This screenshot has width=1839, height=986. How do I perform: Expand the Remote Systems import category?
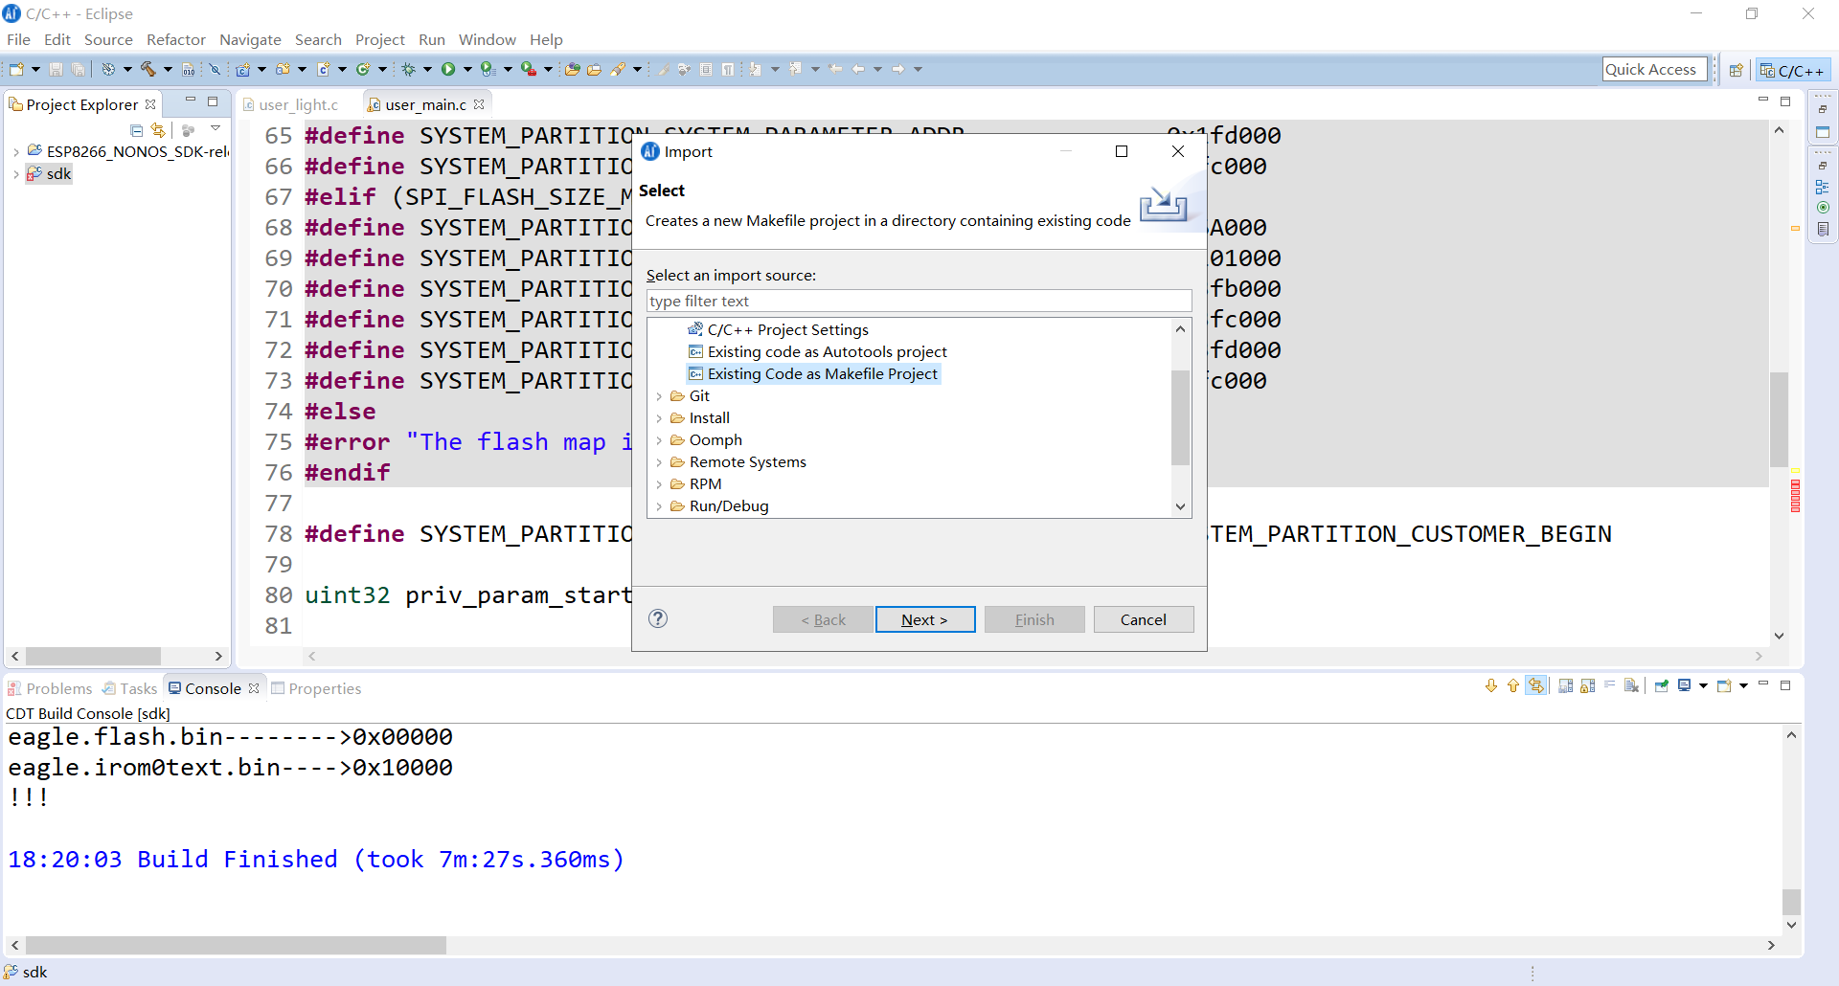tap(659, 462)
